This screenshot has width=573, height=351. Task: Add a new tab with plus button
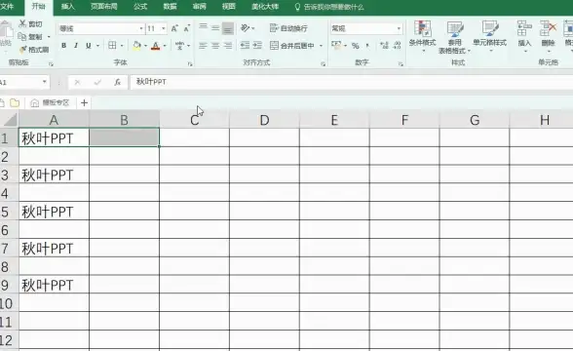84,102
